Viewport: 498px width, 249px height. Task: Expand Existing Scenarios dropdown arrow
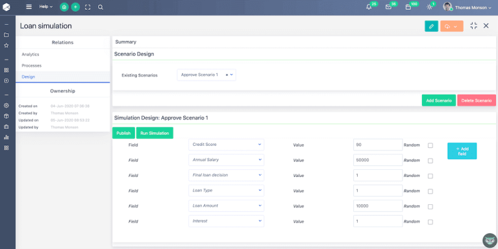(x=232, y=75)
